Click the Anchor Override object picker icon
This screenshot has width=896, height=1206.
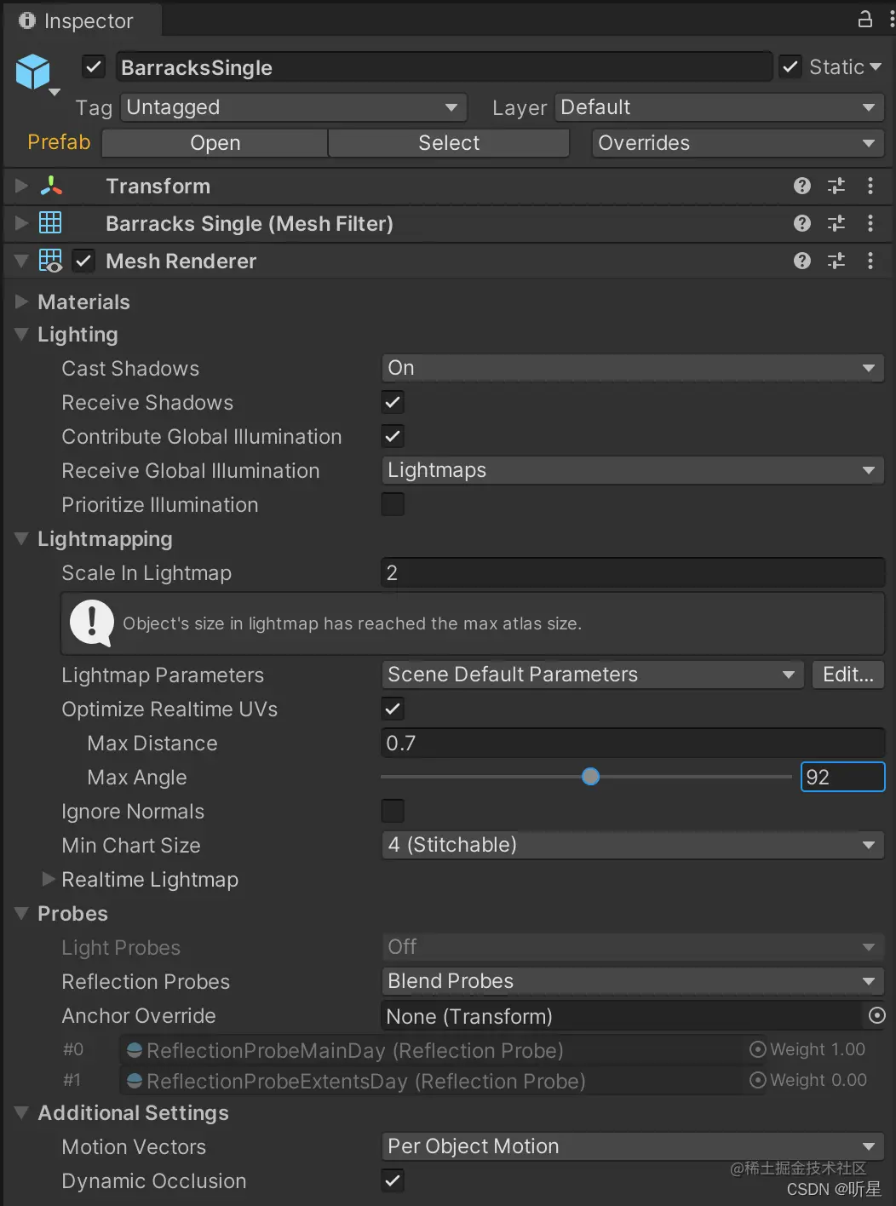click(876, 1015)
